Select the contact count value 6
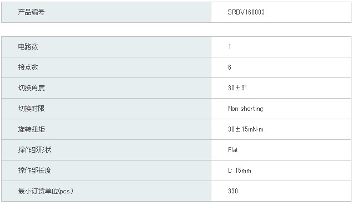 [x=230, y=67]
